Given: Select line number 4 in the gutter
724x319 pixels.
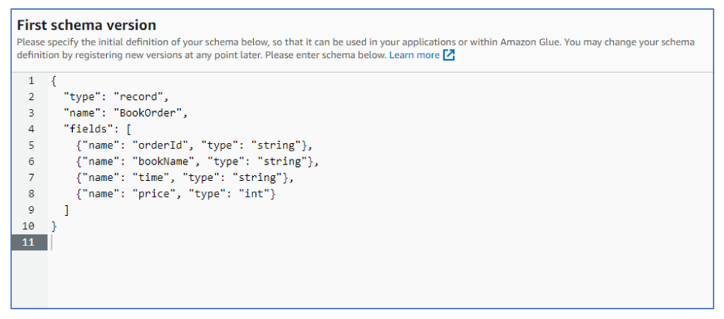Looking at the screenshot, I should [x=31, y=129].
